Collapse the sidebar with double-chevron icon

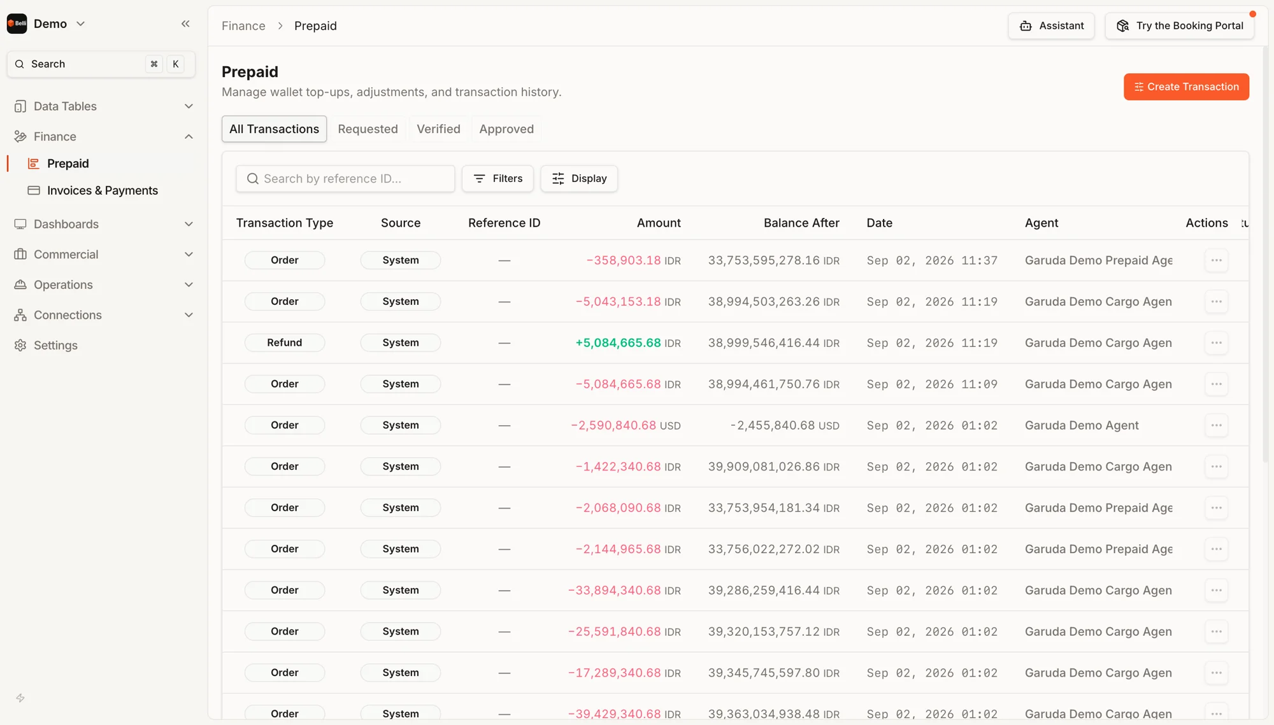click(185, 24)
